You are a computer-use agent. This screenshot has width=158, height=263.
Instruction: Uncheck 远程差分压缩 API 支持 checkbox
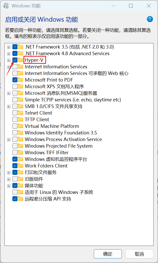(x=15, y=199)
